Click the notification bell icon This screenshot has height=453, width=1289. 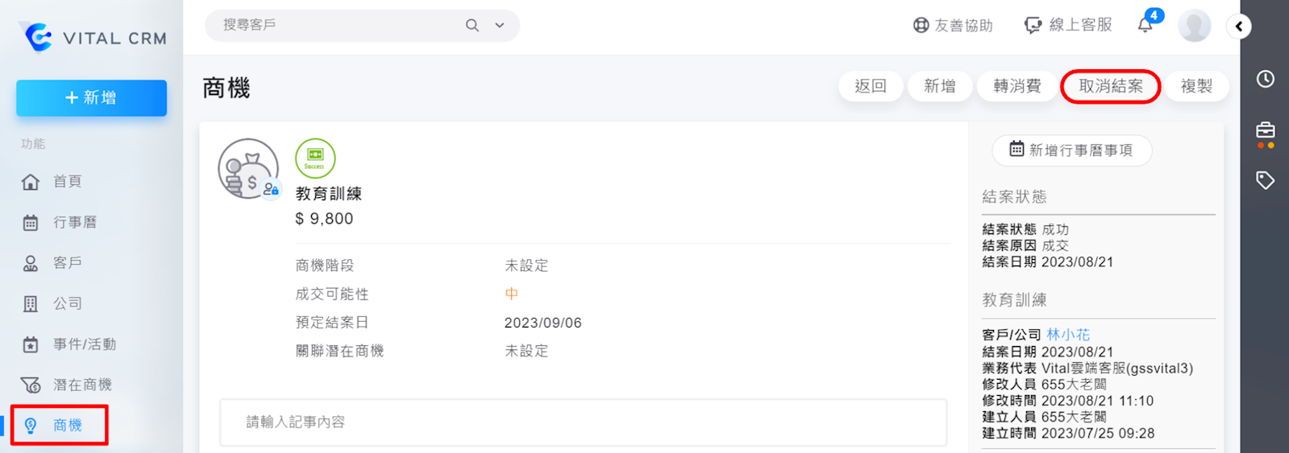click(1146, 25)
